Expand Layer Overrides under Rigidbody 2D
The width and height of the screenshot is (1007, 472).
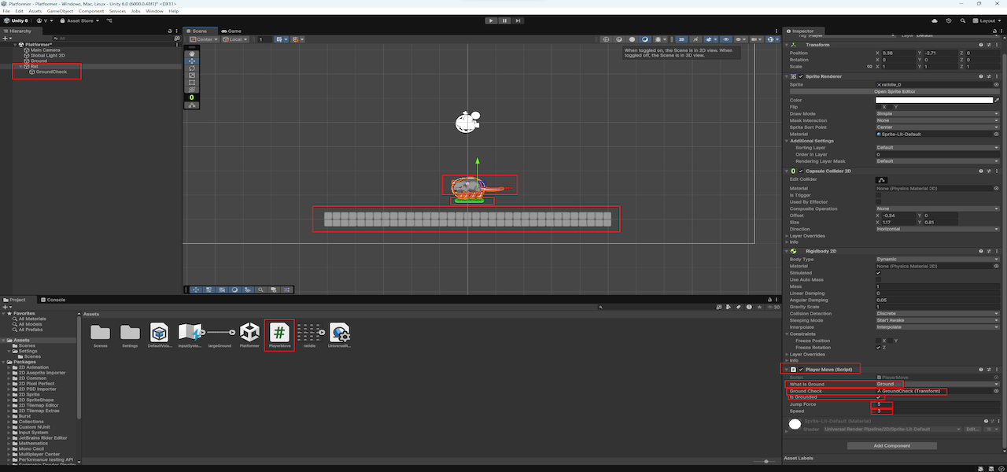click(x=788, y=354)
